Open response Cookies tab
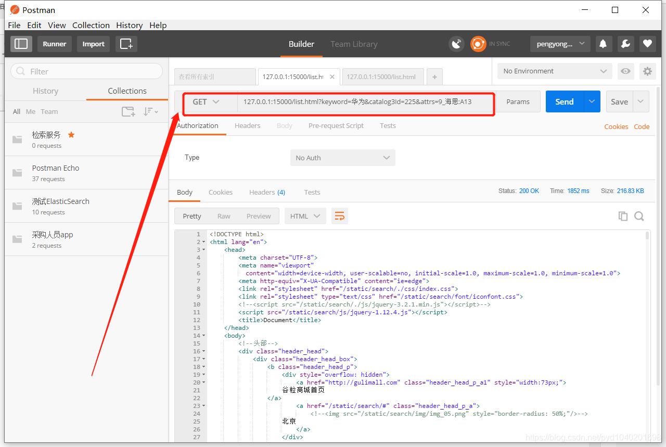The image size is (666, 447). click(221, 192)
